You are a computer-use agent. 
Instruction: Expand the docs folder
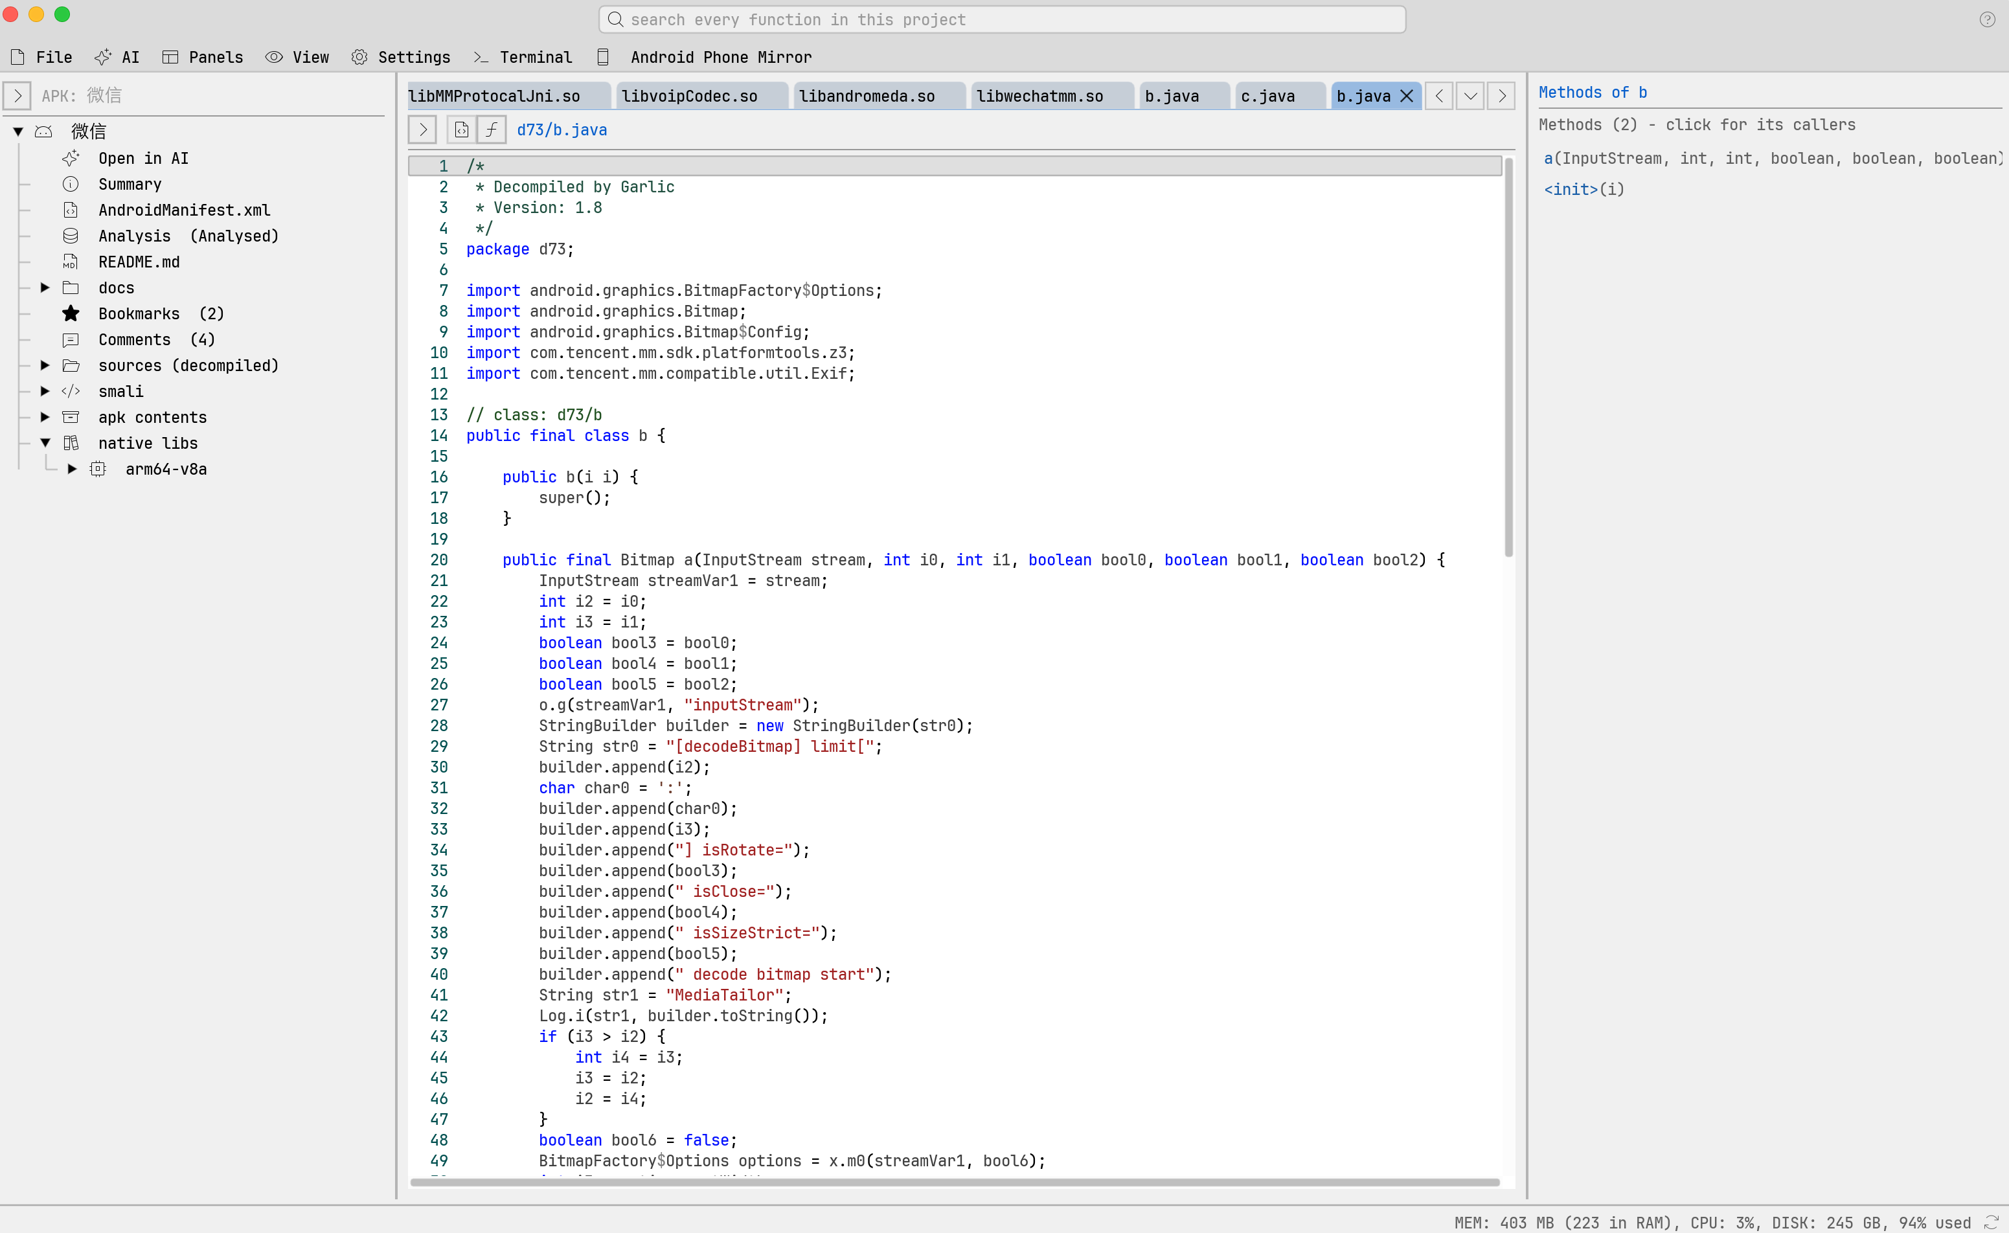[45, 287]
